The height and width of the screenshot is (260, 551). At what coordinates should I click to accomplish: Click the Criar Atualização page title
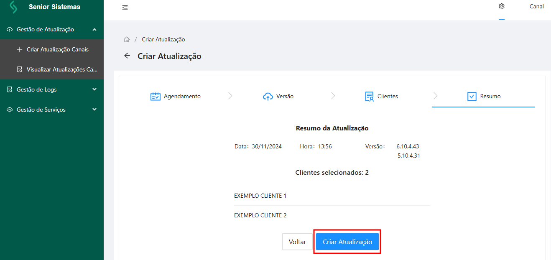(x=169, y=56)
